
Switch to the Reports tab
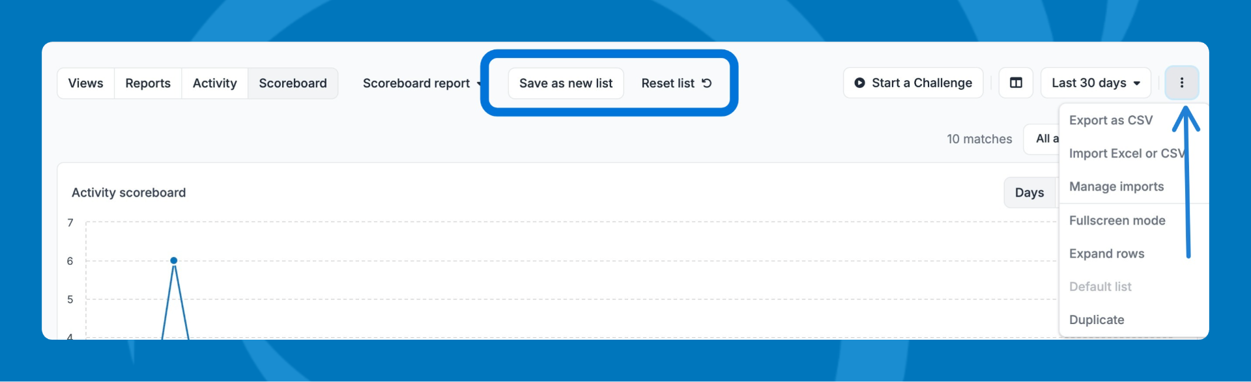pos(148,83)
